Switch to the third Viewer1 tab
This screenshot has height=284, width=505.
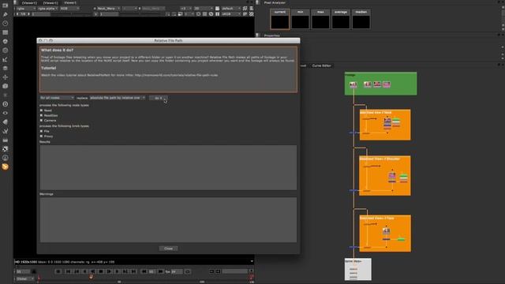coord(70,2)
